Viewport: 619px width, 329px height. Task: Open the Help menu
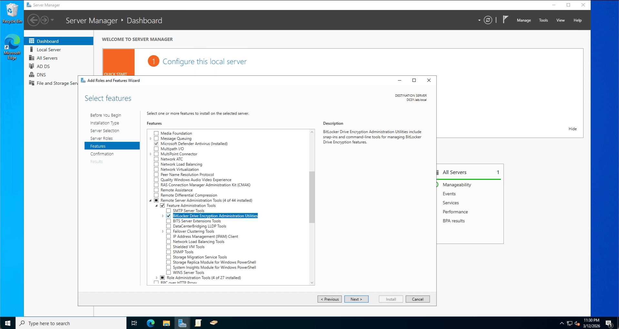pos(577,20)
